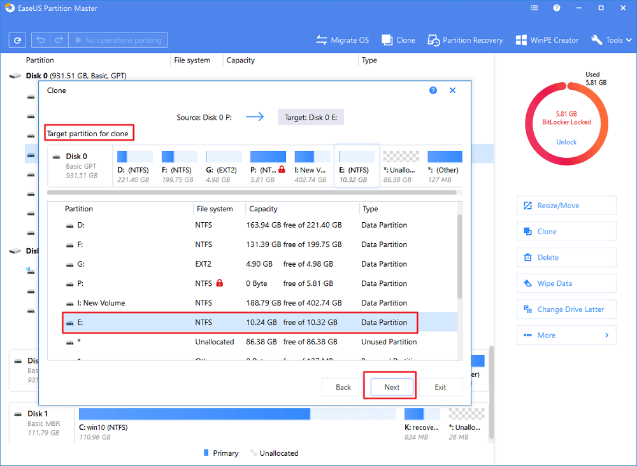Viewport: 637px width, 466px height.
Task: Click the Used 5.81 GB donut chart
Action: pyautogui.click(x=566, y=124)
